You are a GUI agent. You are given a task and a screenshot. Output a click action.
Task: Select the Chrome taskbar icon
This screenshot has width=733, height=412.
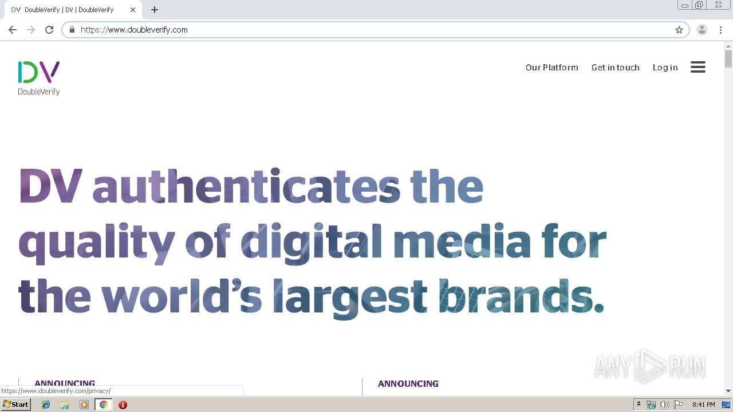(x=104, y=405)
